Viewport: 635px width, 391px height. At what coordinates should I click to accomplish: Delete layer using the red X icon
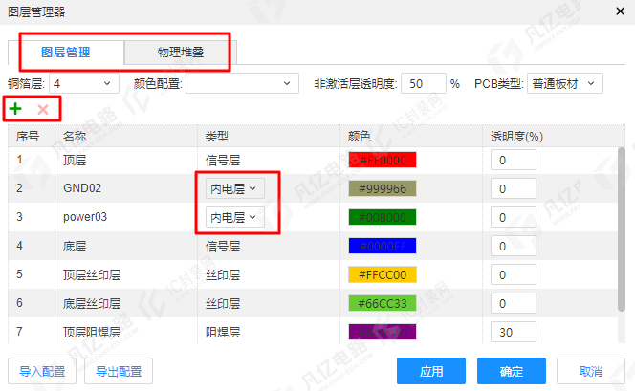pyautogui.click(x=42, y=109)
